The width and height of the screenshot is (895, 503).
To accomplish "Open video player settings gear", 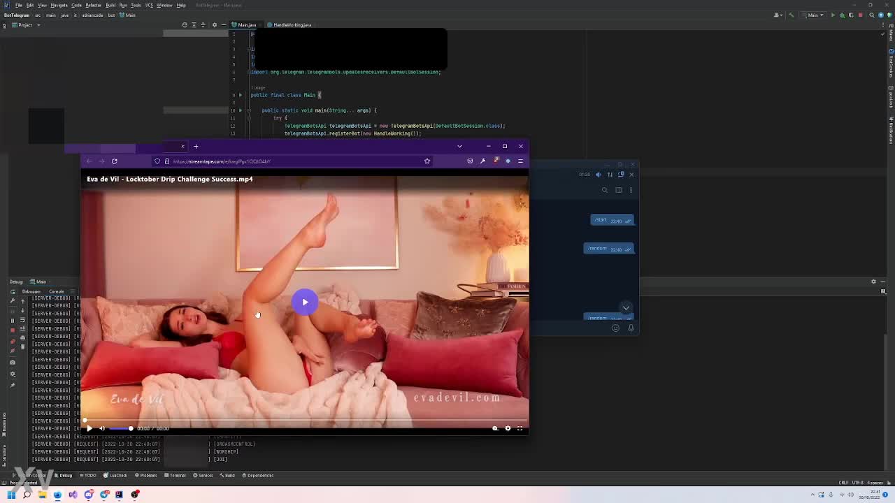I will [508, 428].
